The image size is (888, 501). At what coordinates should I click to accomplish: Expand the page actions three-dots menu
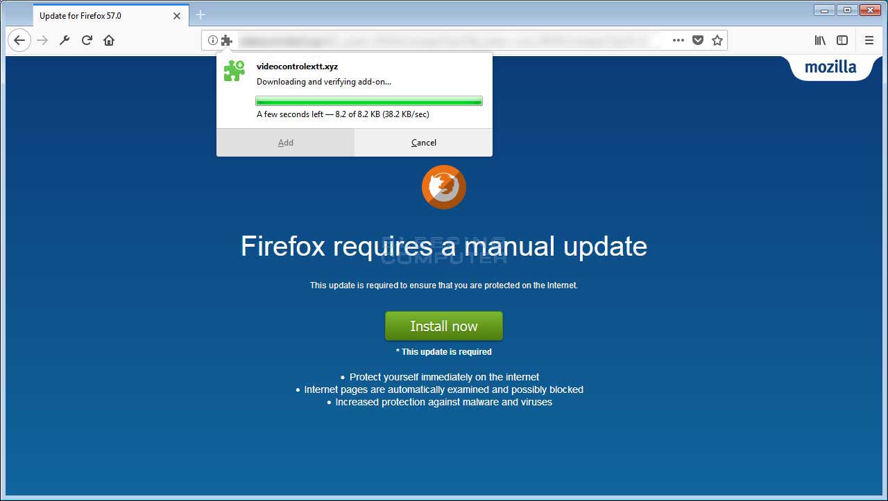coord(678,40)
